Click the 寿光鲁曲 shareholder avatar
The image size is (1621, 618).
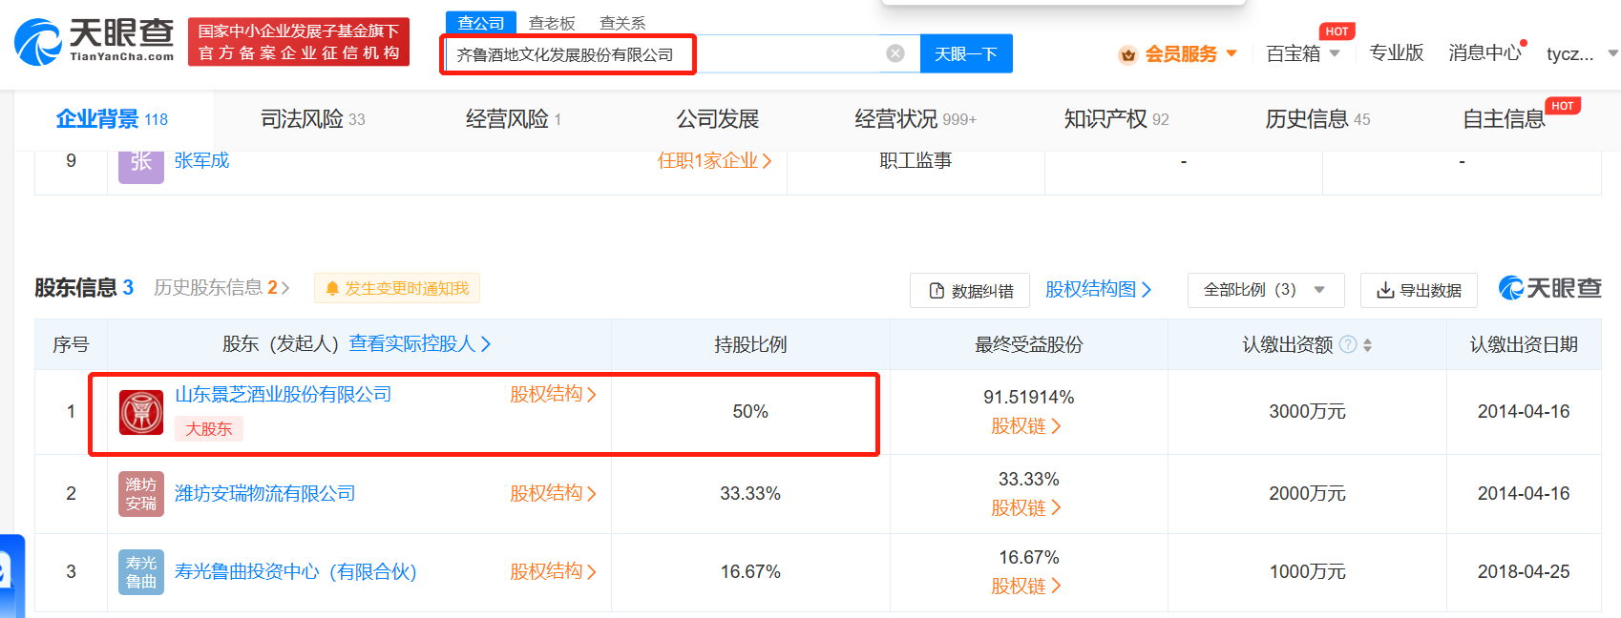(x=141, y=572)
